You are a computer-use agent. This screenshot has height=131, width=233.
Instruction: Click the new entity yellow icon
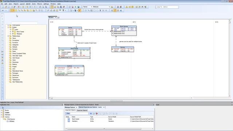[x=16, y=11]
